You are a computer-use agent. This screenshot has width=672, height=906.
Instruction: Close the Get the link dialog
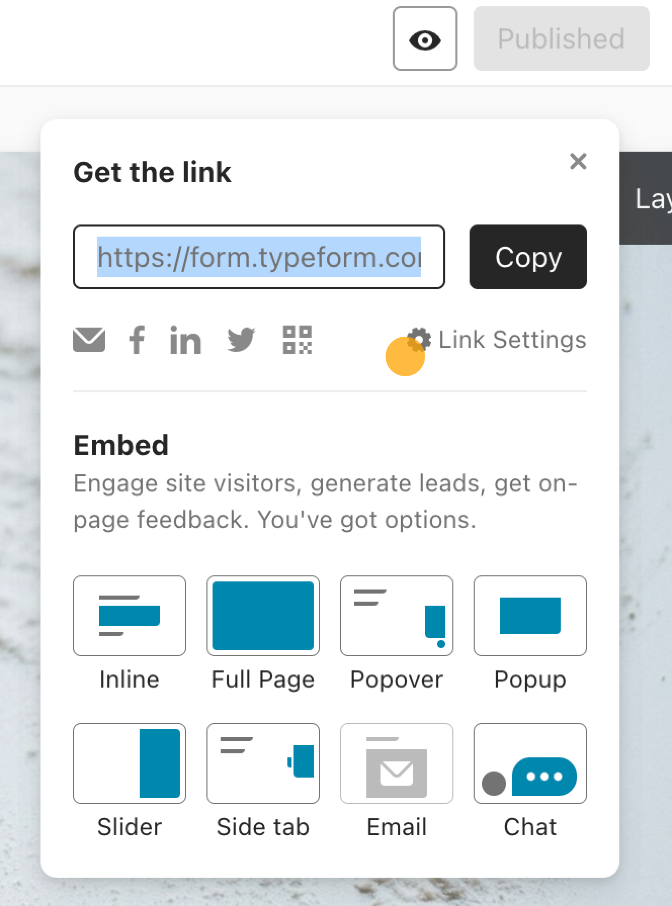[578, 161]
